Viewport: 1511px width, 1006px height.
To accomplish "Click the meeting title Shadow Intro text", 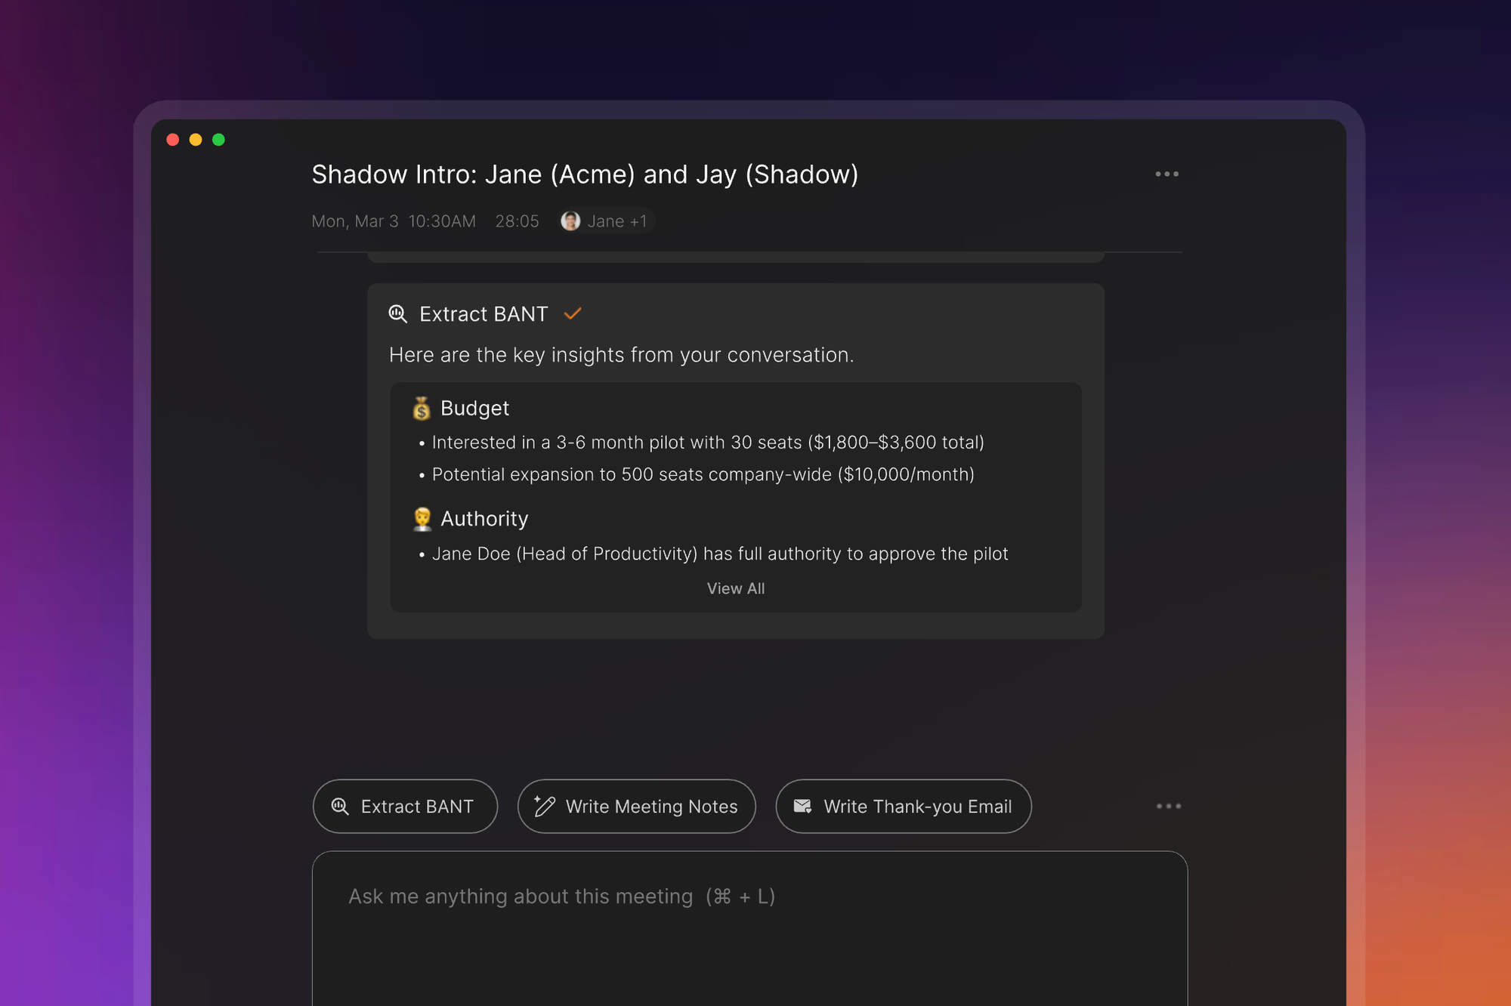I will [586, 174].
